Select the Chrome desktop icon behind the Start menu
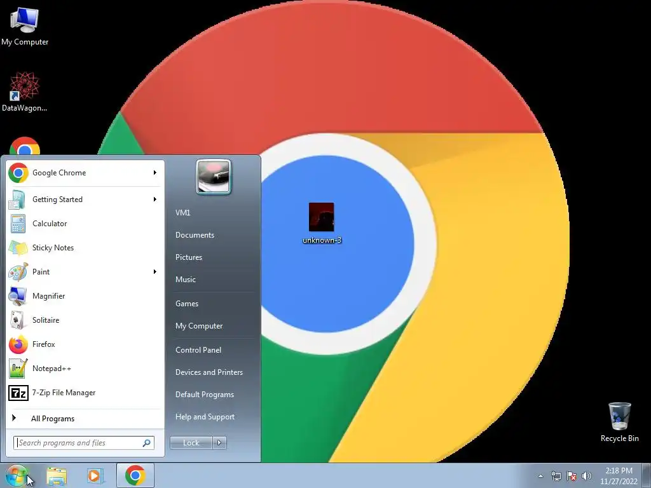 [x=25, y=146]
